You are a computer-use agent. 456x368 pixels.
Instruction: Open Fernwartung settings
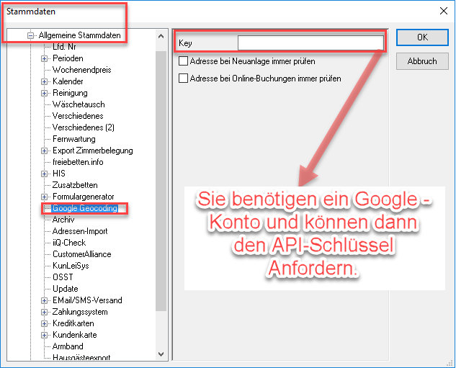(74, 139)
